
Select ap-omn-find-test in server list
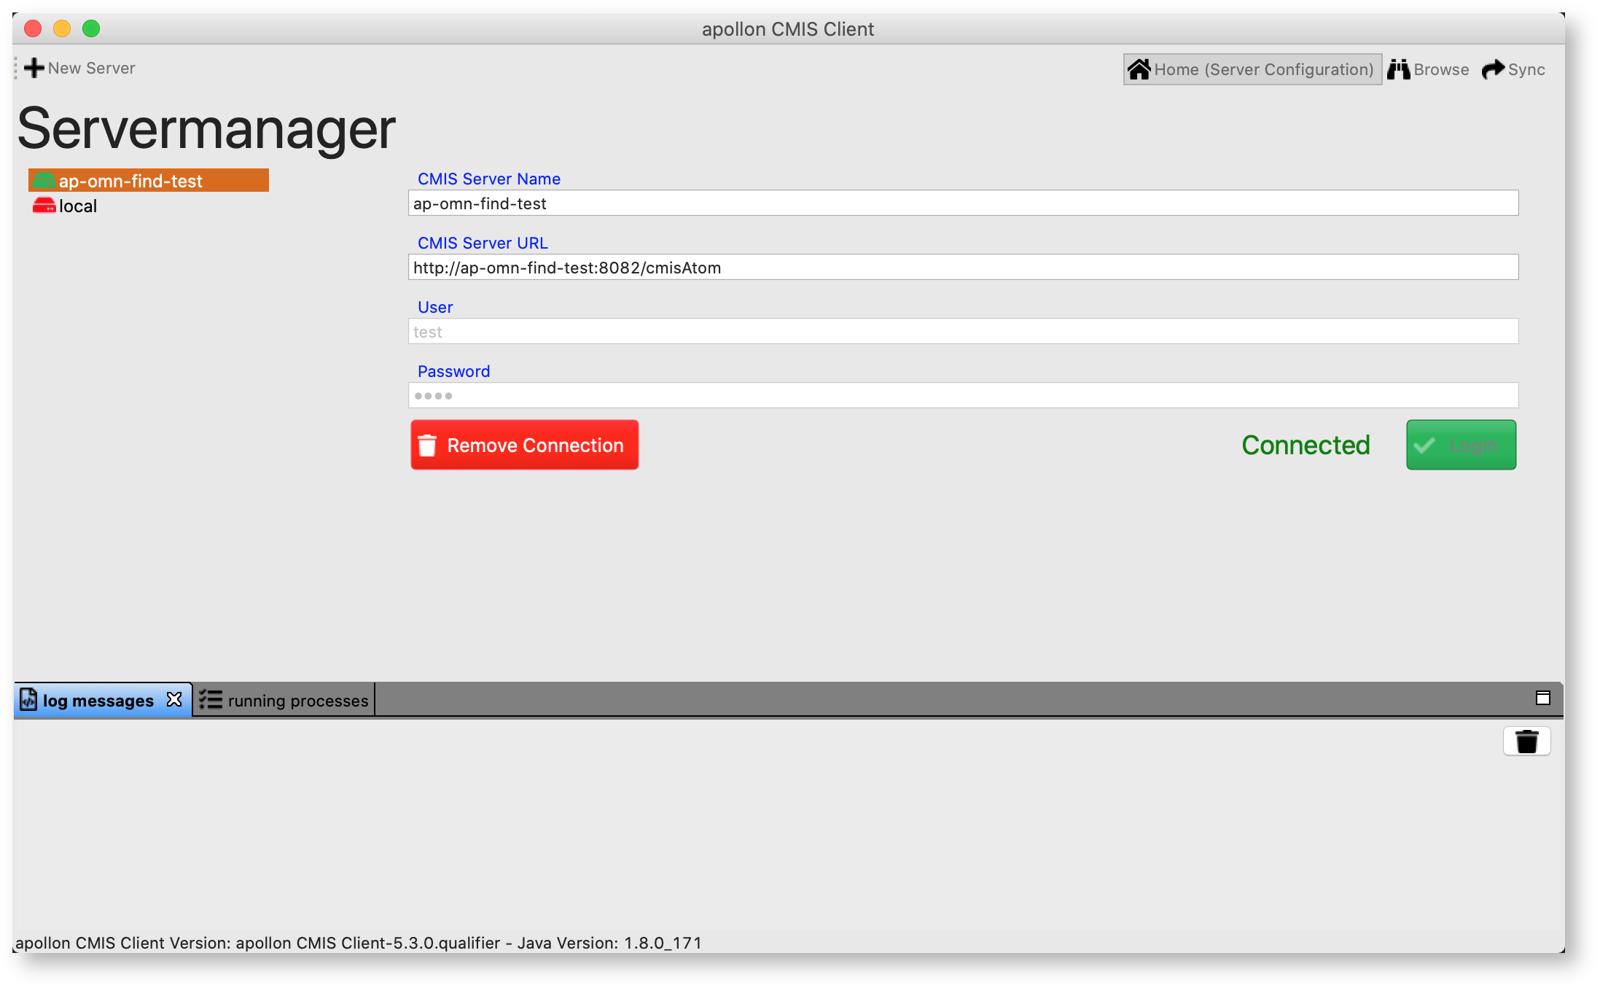click(130, 181)
